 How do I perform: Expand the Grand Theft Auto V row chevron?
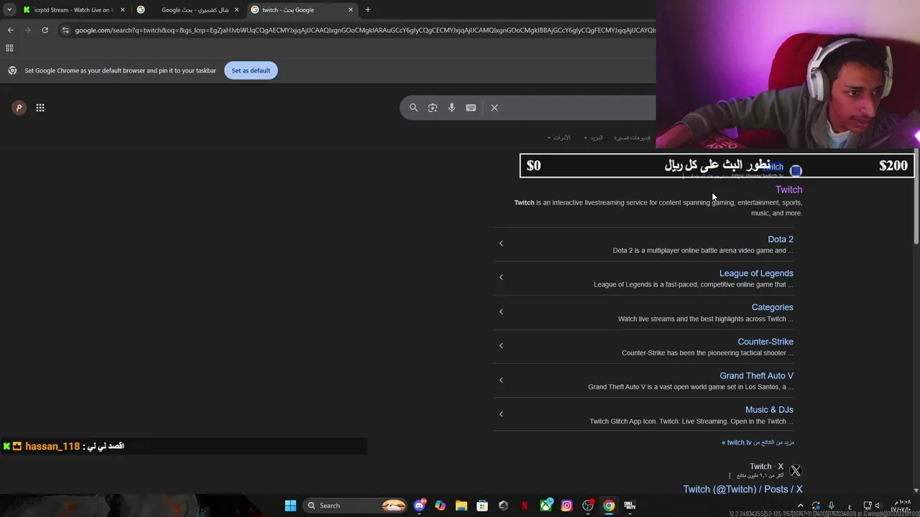(x=501, y=380)
